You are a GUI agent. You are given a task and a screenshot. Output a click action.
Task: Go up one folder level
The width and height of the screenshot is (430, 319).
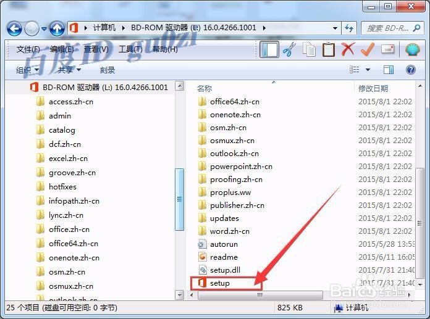coord(57,28)
